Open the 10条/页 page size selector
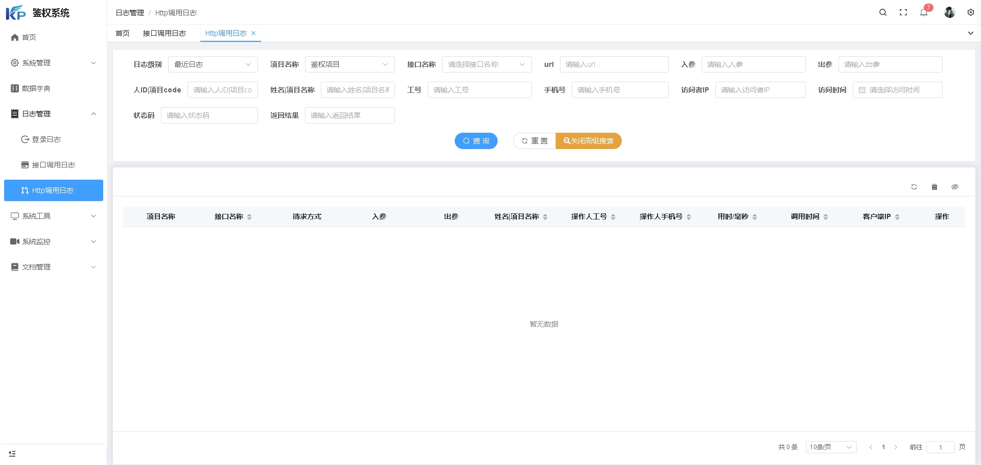Screen dimensions: 981x465 (x=830, y=447)
